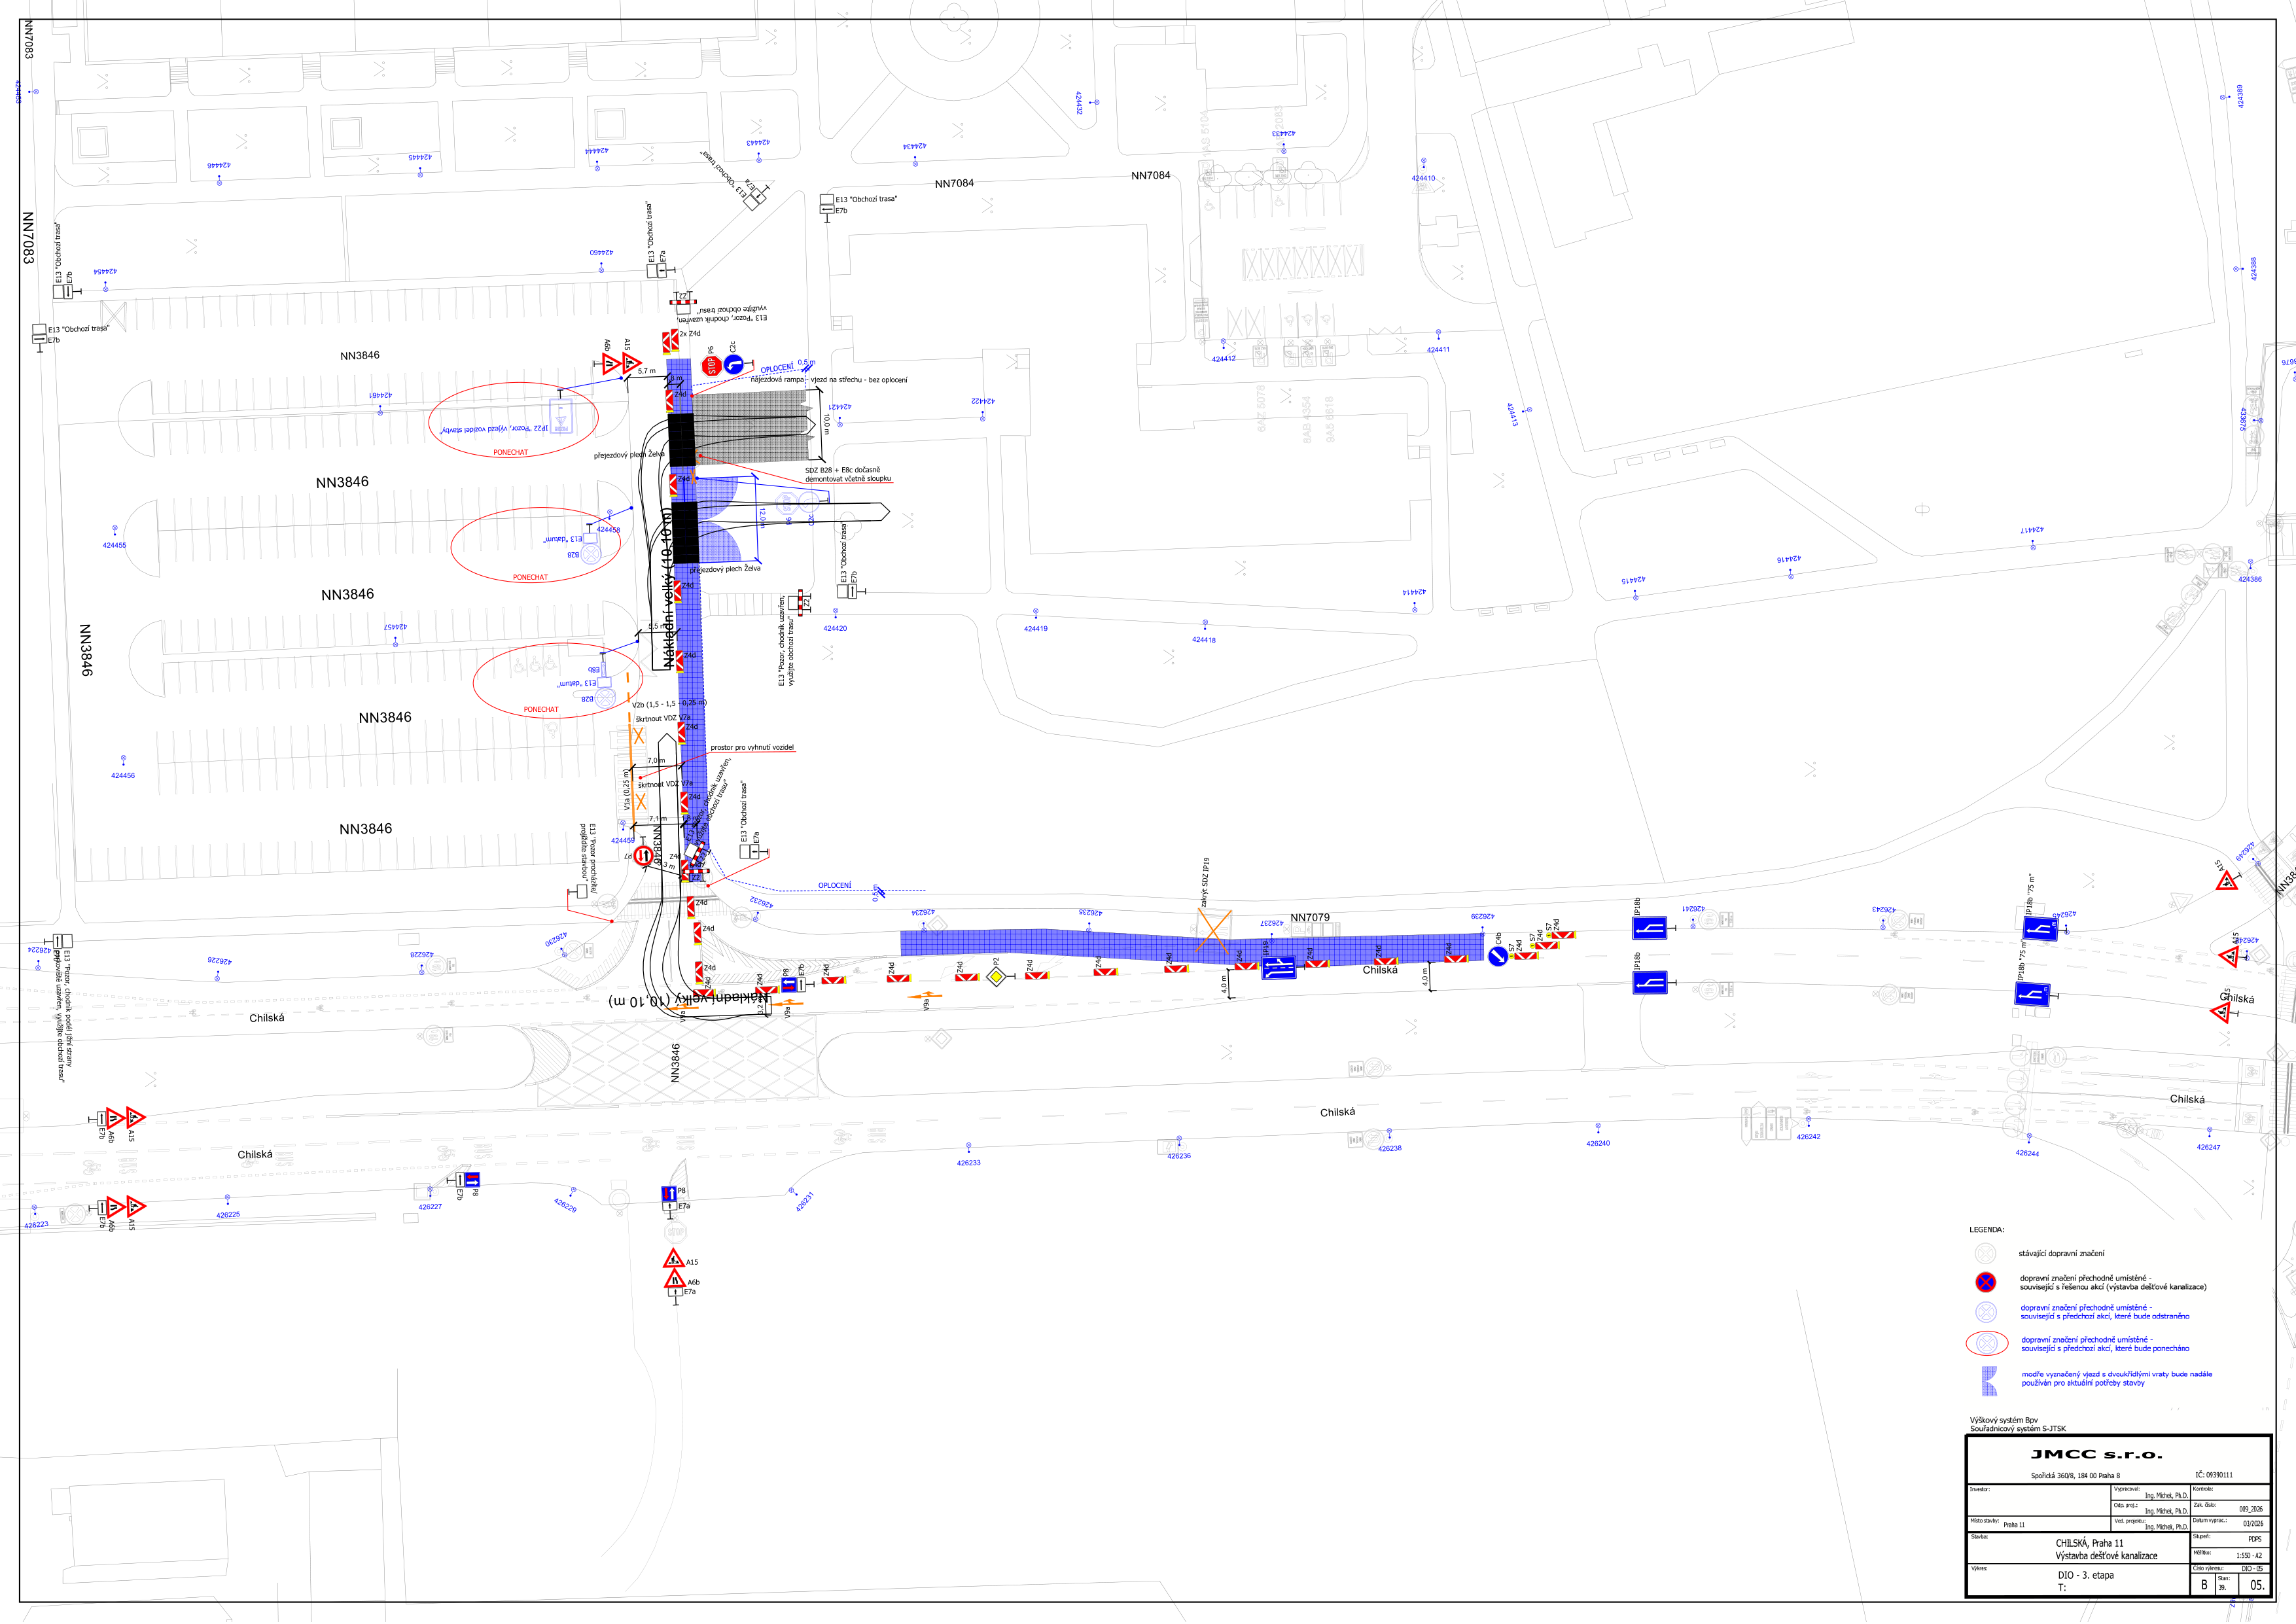Click the red-circled legend symbol for 'ponecháno'

point(1986,1343)
